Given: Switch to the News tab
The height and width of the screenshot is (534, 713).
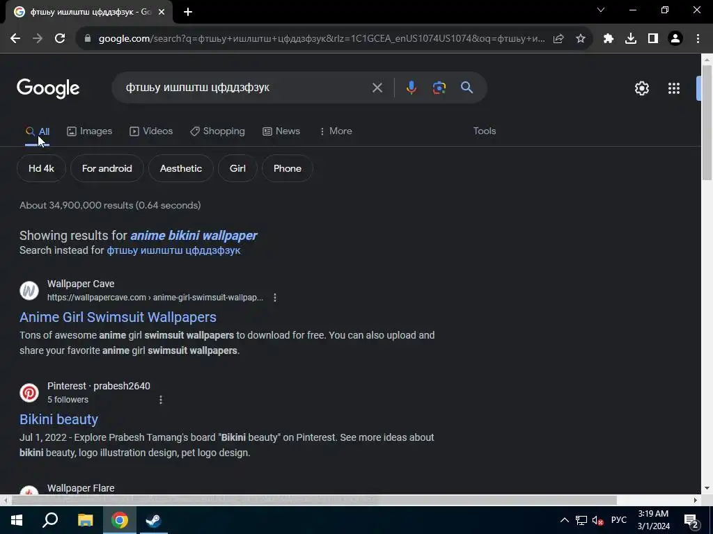Looking at the screenshot, I should (x=281, y=131).
